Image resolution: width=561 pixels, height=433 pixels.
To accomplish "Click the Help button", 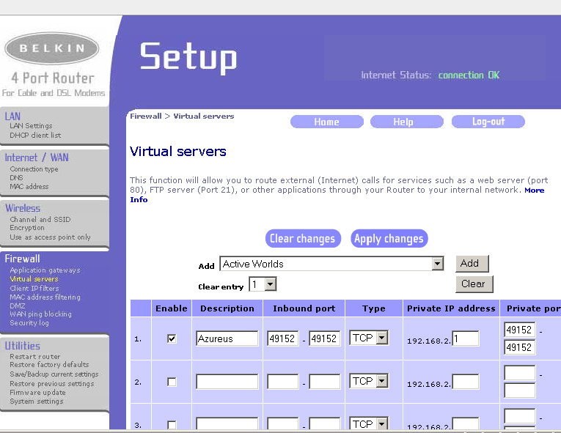I will click(x=403, y=122).
